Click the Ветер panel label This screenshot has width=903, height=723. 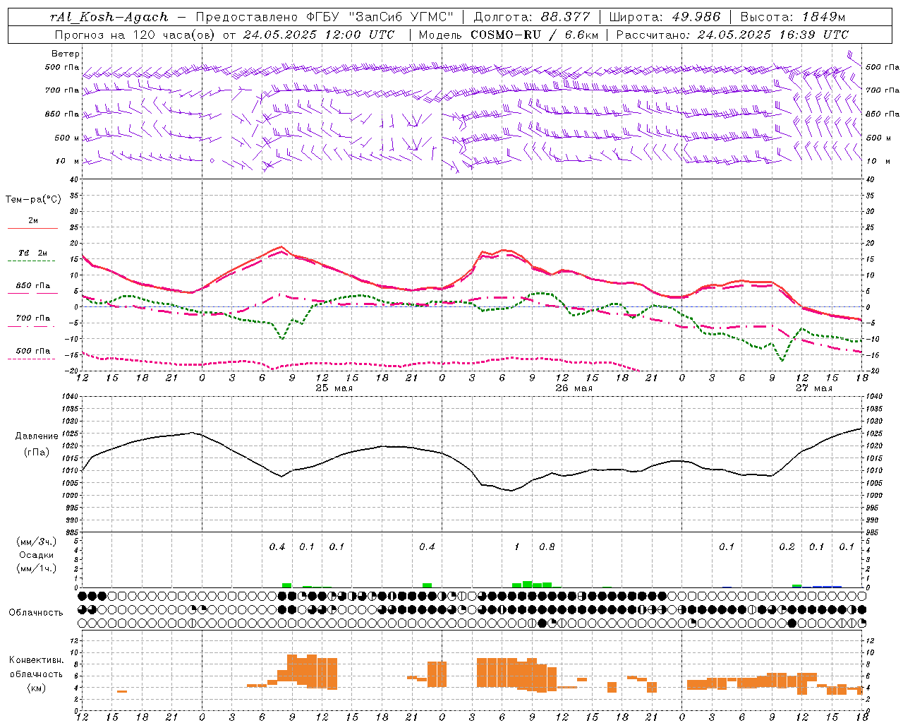tap(66, 54)
